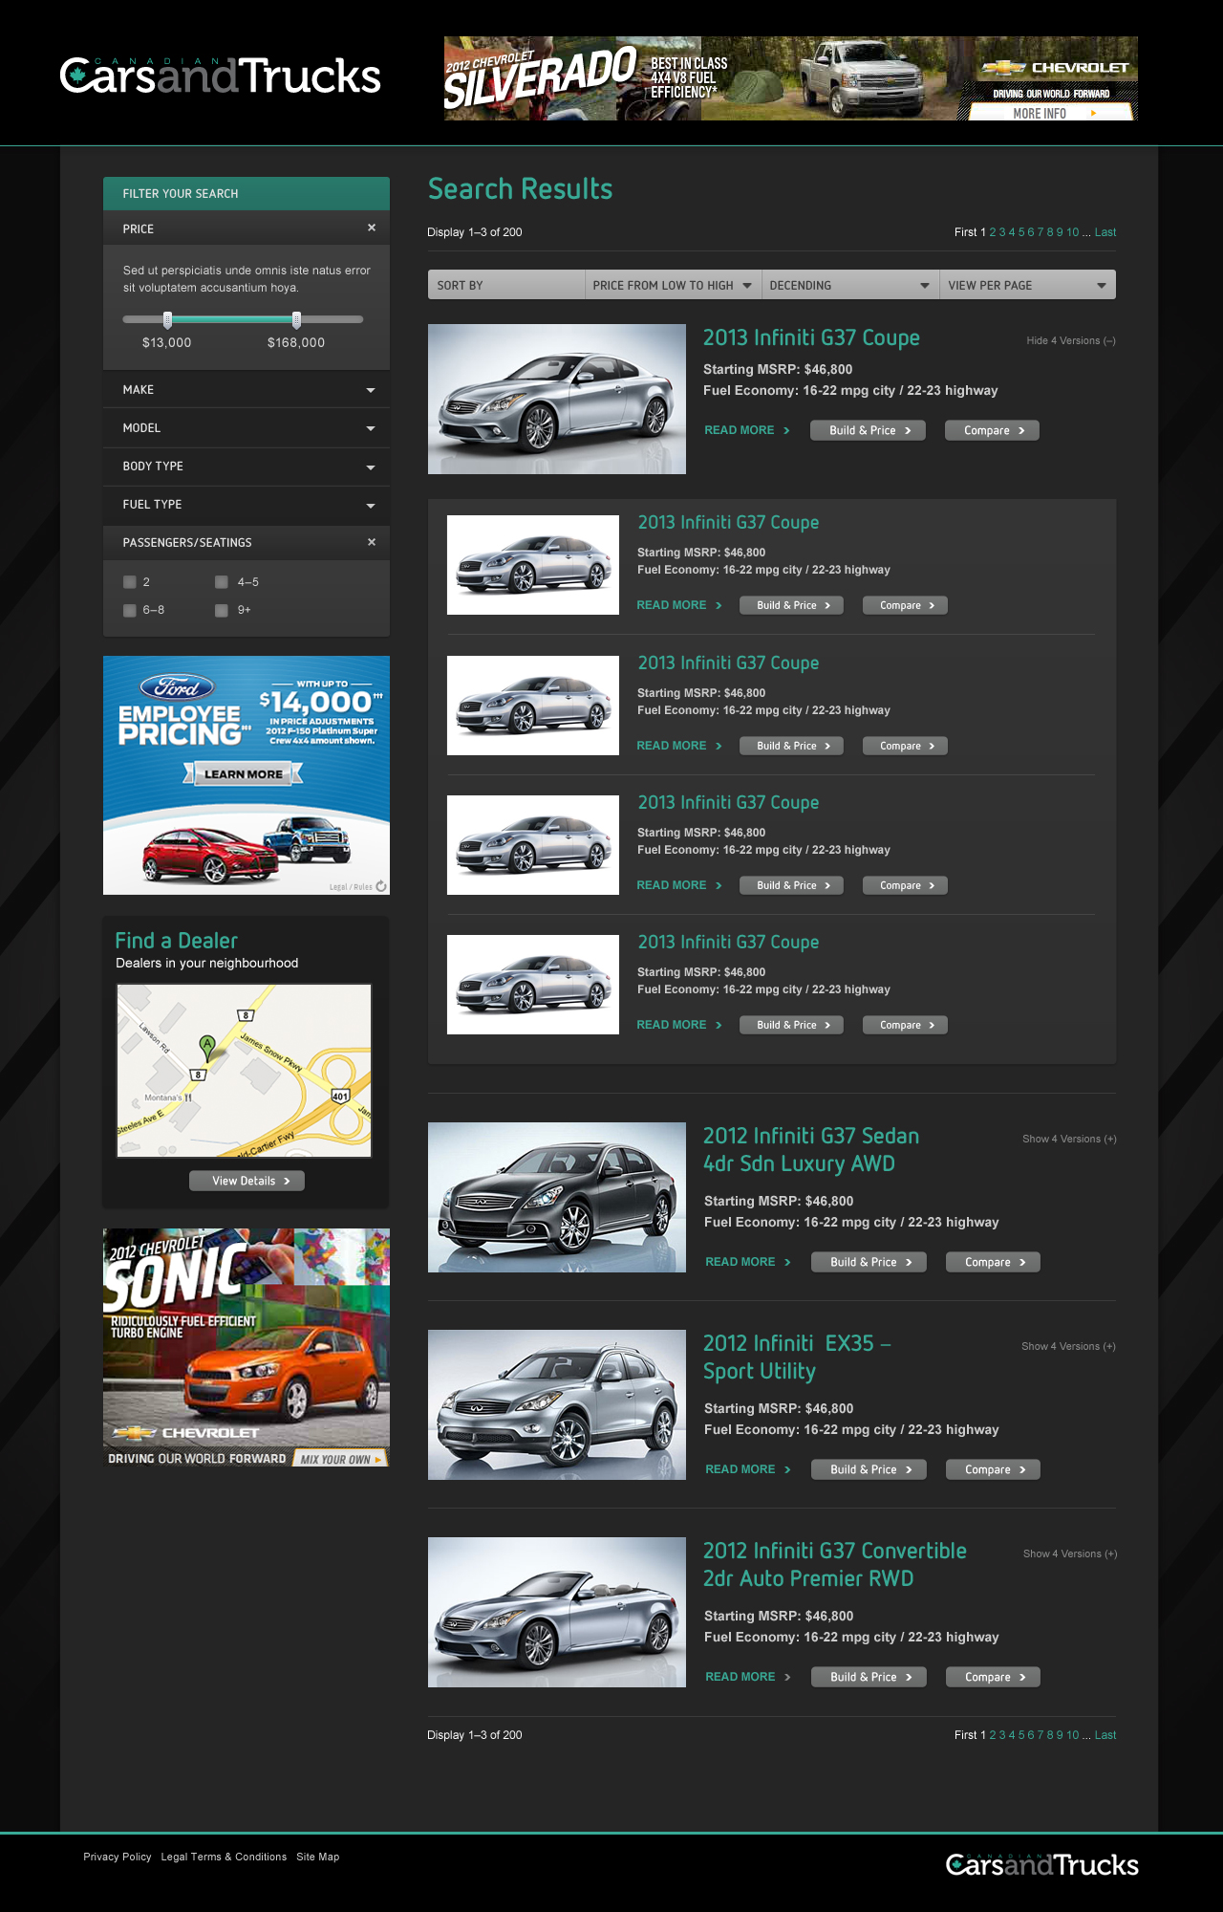
Task: Click MIX YOUR OWN on Sonic ad
Action: click(x=340, y=1459)
